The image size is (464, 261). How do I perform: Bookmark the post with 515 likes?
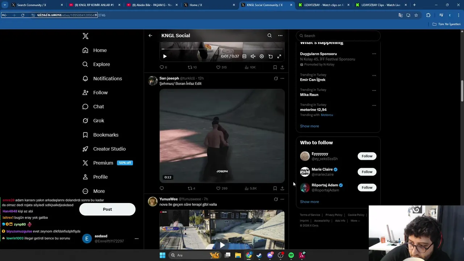click(x=275, y=67)
